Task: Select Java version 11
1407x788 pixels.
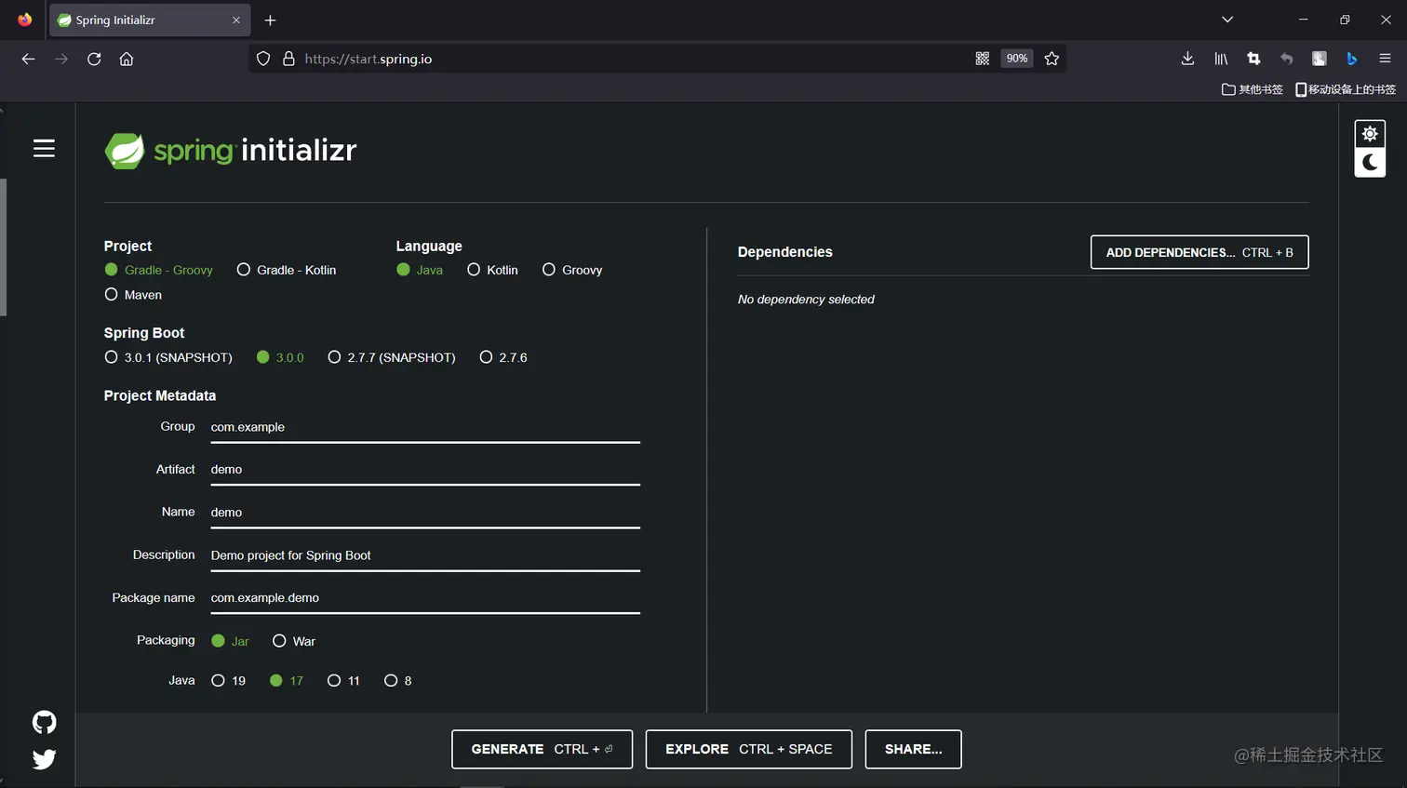Action: pyautogui.click(x=343, y=681)
